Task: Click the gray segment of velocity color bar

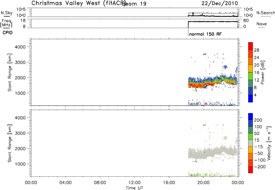Action: point(251,143)
